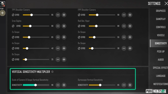Click the Vertical Sensitivity Multiplier heading
The width and height of the screenshot is (168, 94).
click(x=31, y=72)
